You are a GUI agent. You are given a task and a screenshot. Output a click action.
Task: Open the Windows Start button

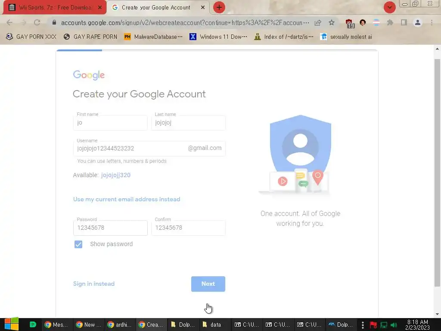point(11,324)
